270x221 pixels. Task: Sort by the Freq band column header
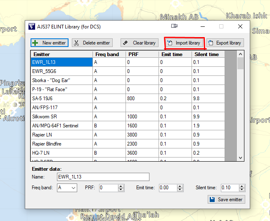click(109, 54)
